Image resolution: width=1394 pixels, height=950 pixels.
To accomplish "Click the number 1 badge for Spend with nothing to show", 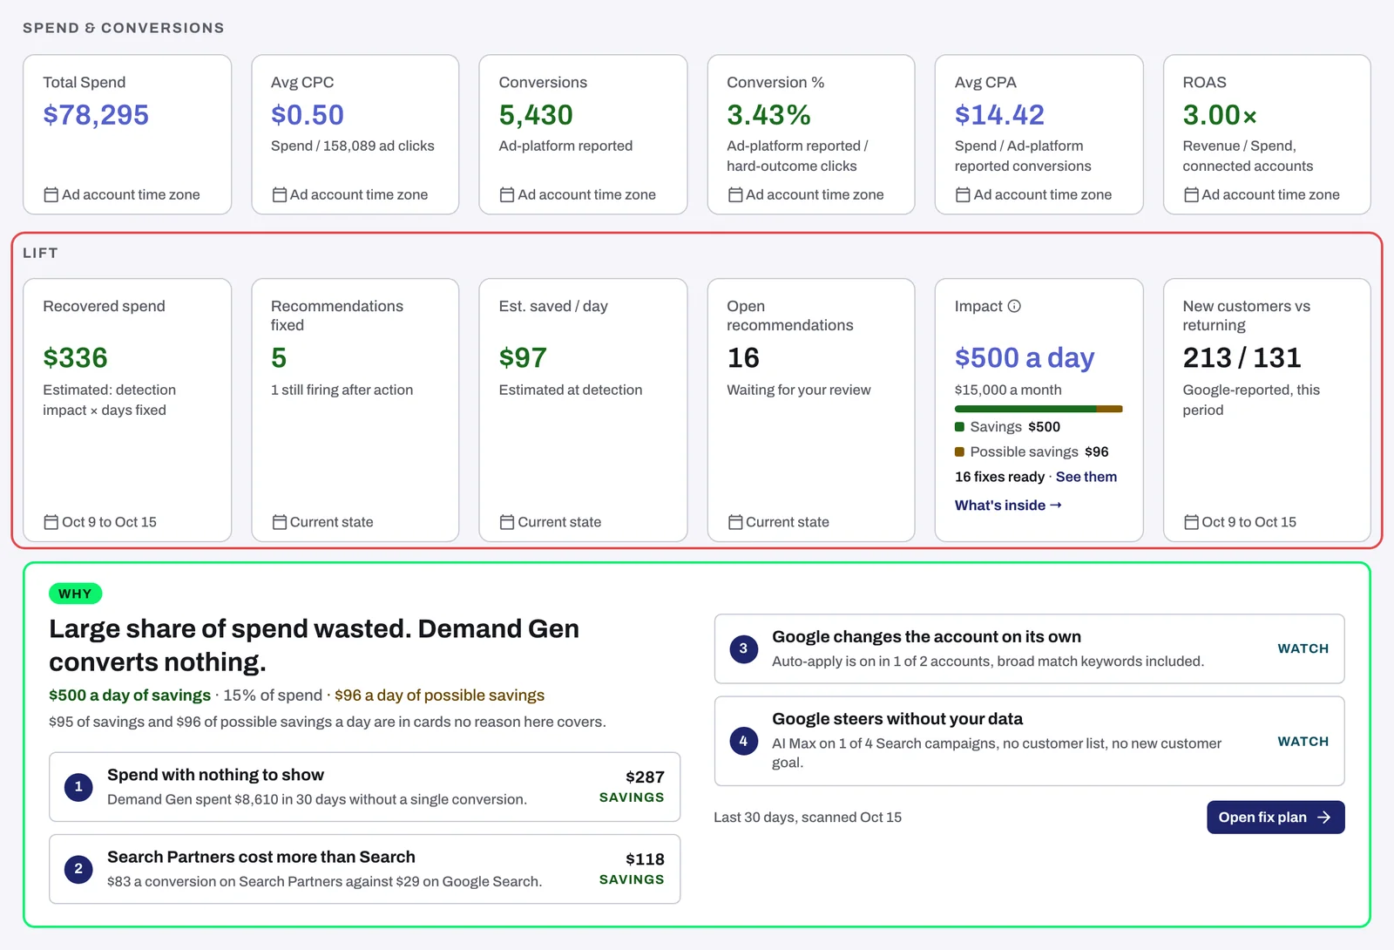I will point(78,787).
